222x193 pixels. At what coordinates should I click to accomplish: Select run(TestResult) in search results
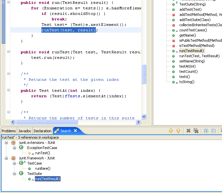(x=48, y=179)
